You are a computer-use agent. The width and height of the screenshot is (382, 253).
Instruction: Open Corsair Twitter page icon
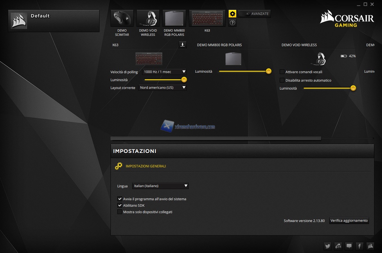click(328, 246)
